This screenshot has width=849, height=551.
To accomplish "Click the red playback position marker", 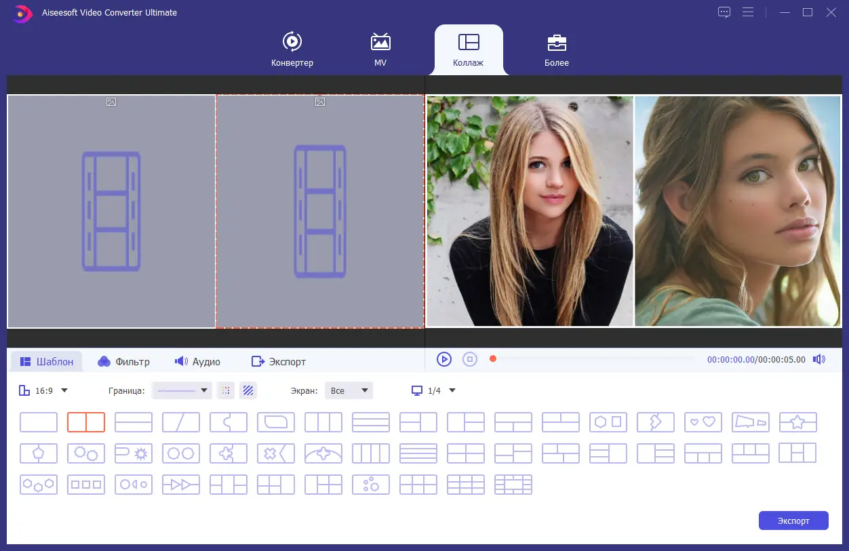I will 493,359.
